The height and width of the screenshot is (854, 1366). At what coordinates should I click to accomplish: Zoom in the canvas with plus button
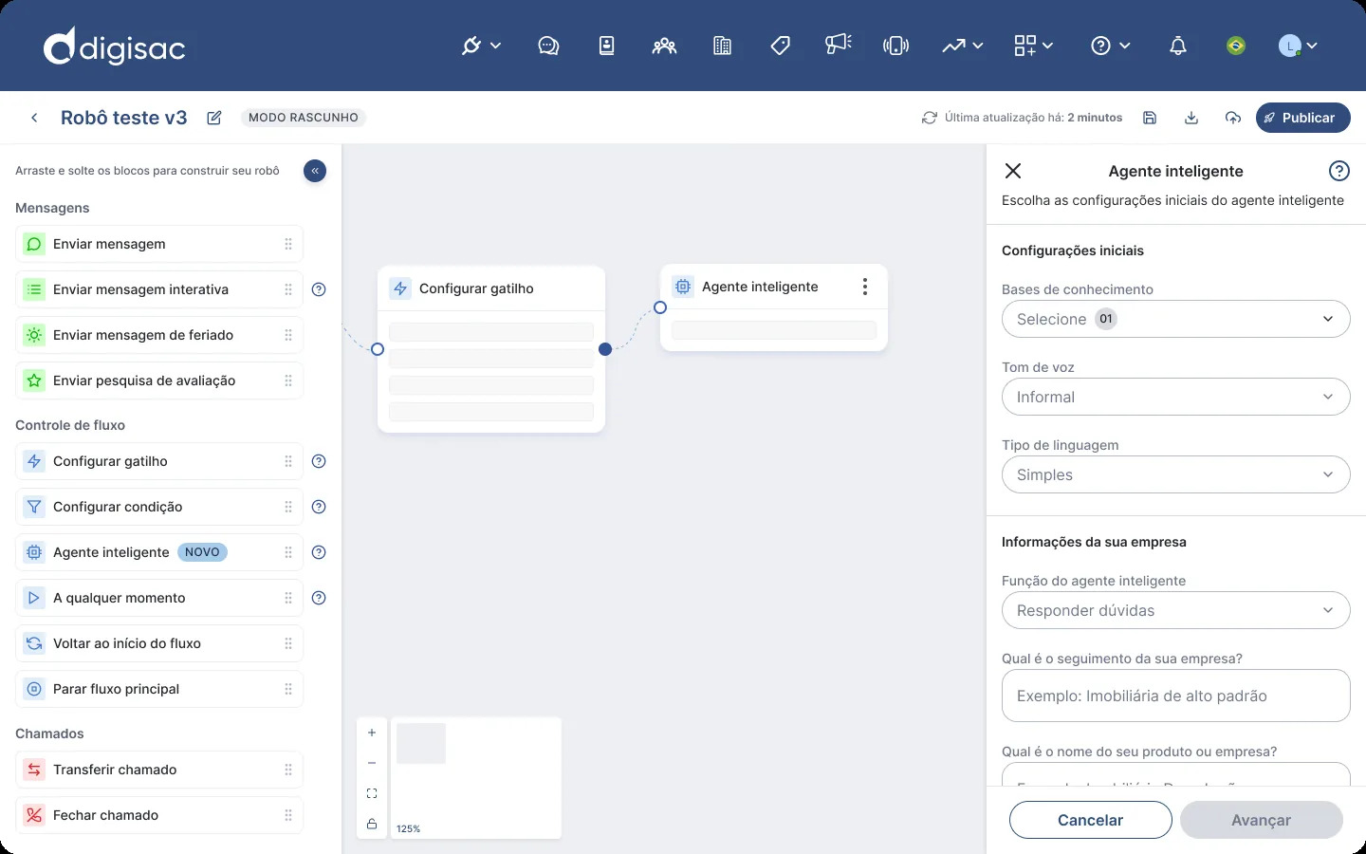372,733
